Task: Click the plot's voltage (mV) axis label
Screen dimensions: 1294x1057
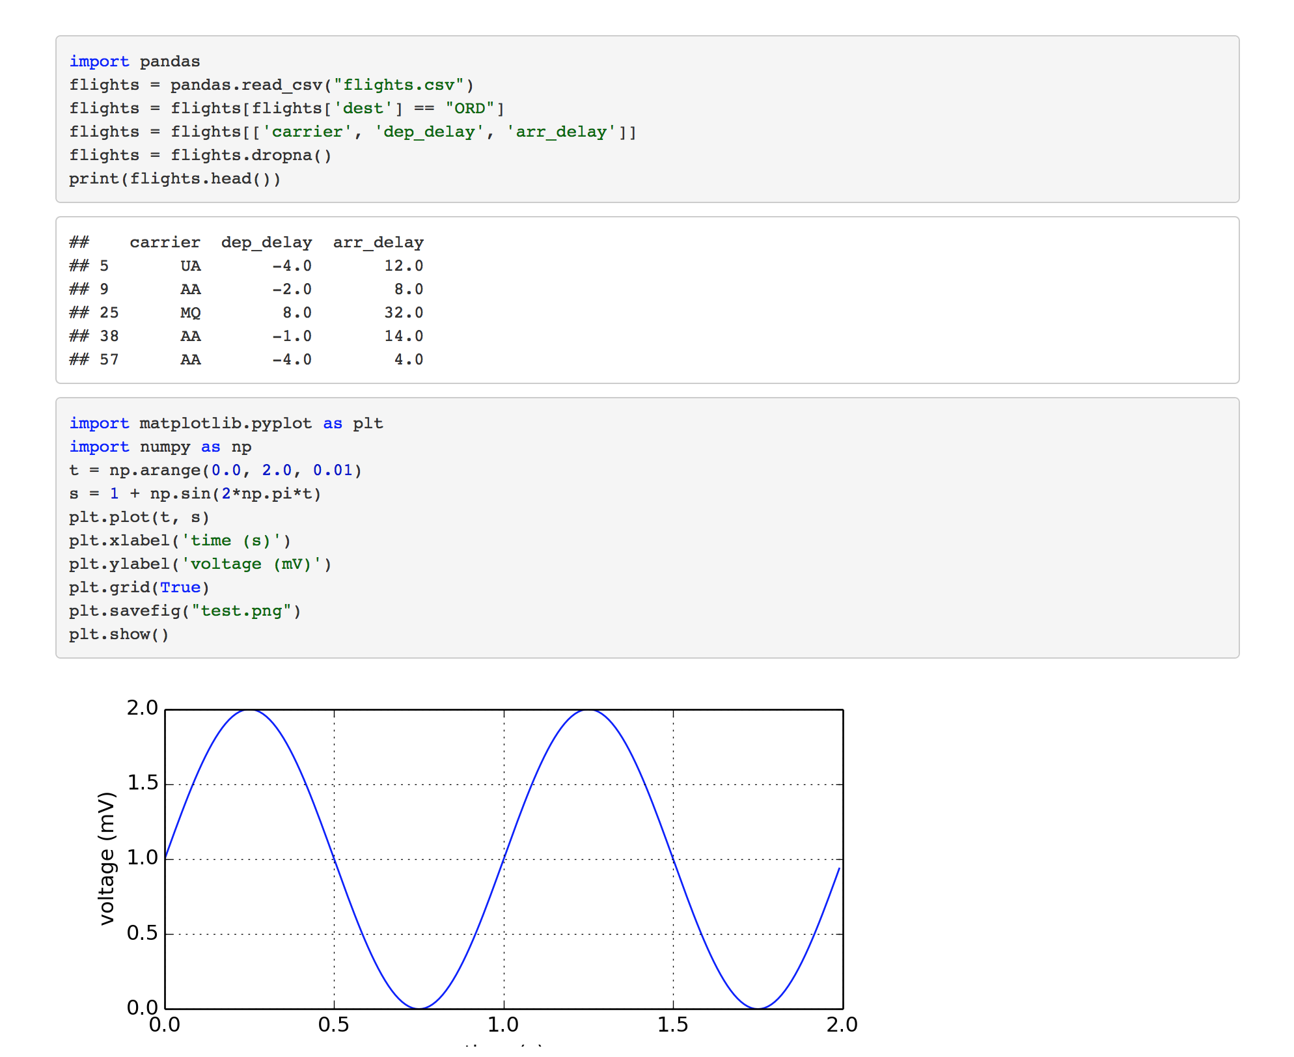Action: pyautogui.click(x=106, y=858)
